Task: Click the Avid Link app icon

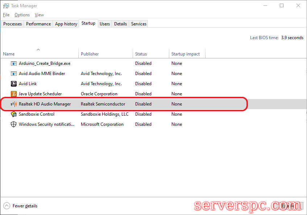Action: click(x=14, y=84)
